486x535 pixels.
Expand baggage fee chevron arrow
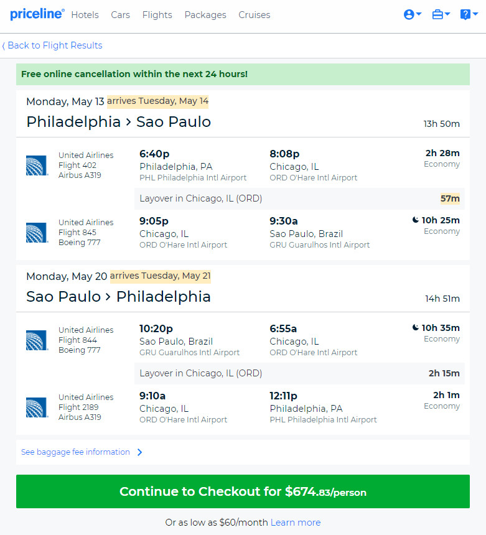tap(139, 452)
